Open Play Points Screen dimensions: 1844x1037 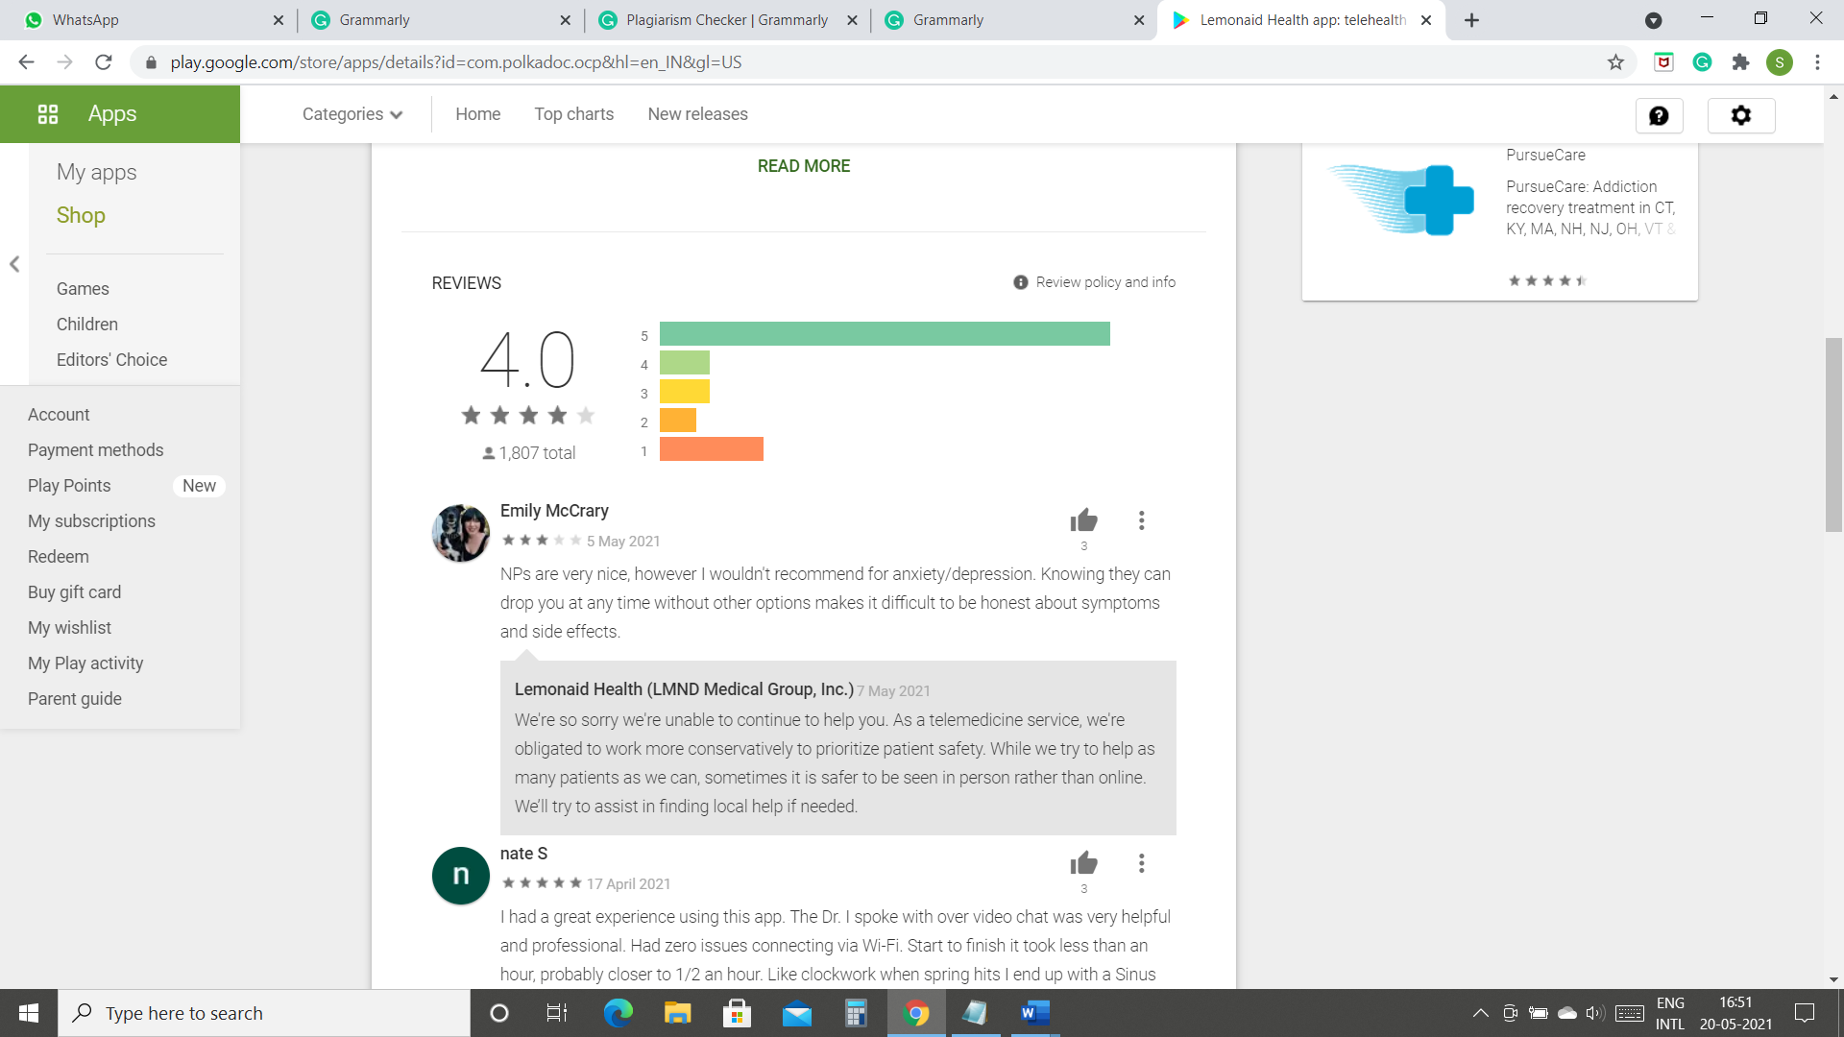(69, 486)
